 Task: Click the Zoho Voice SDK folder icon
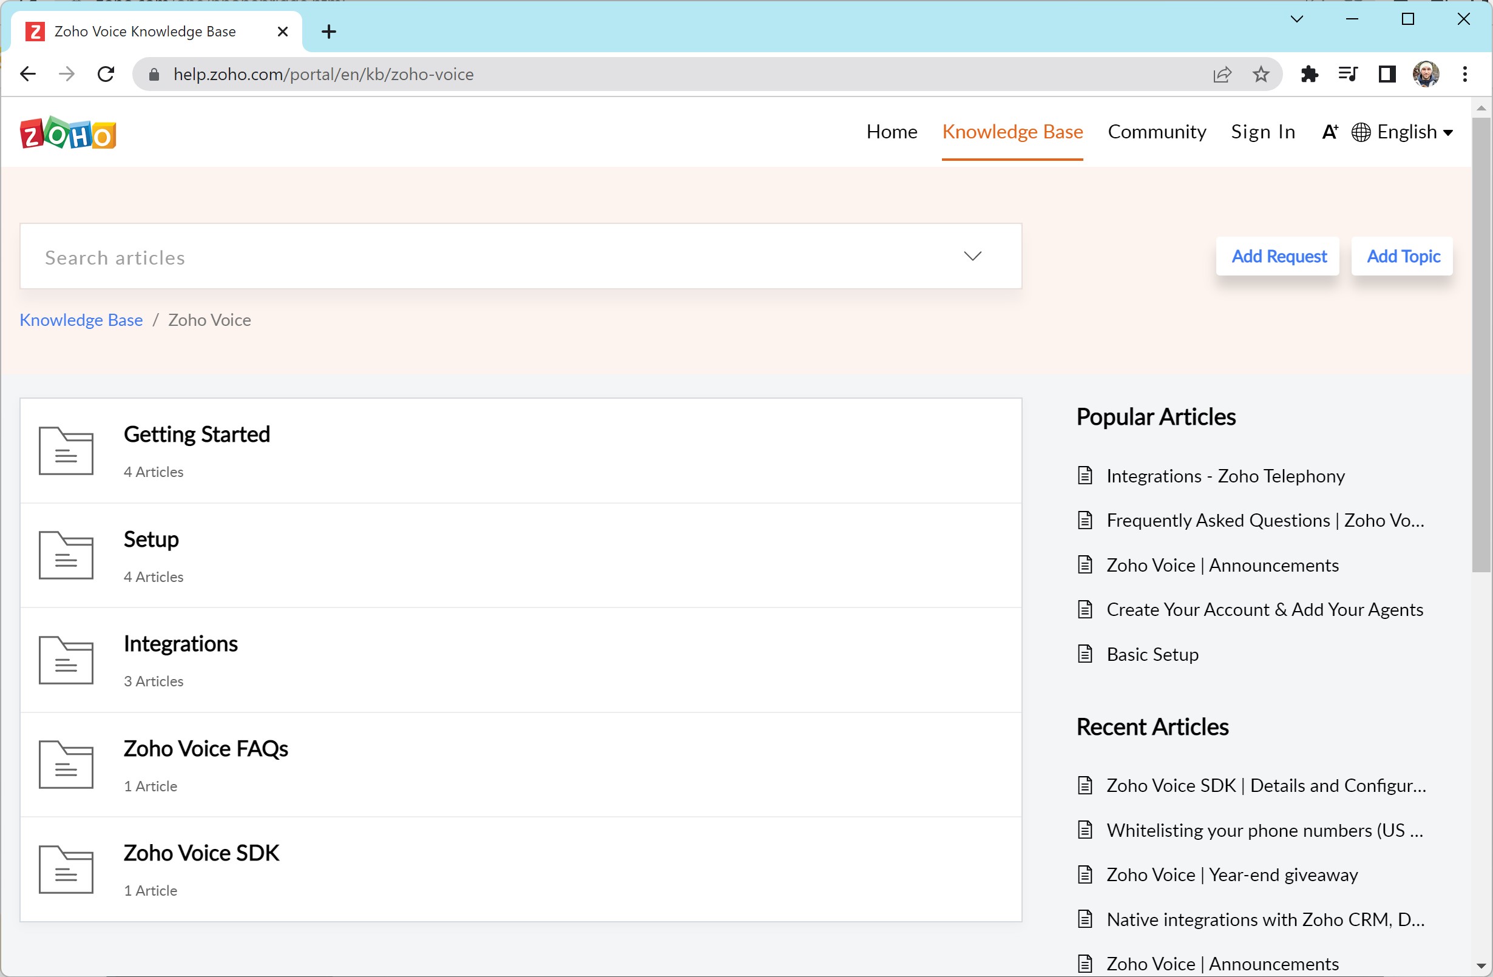point(67,868)
